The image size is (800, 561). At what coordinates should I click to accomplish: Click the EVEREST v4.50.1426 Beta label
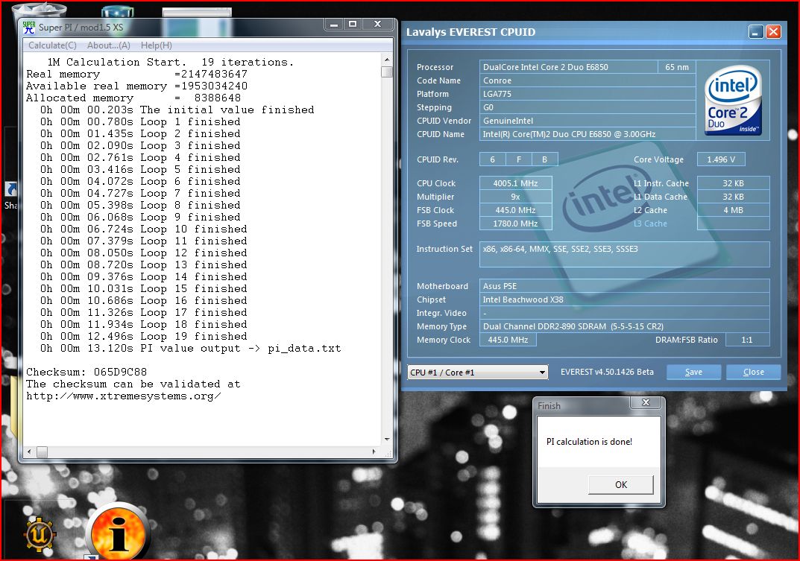(607, 372)
